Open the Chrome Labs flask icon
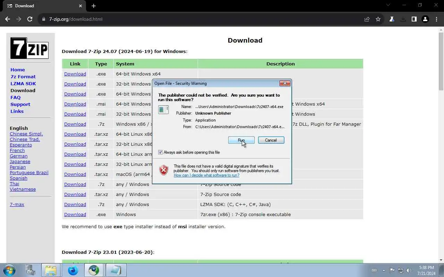 [x=392, y=19]
